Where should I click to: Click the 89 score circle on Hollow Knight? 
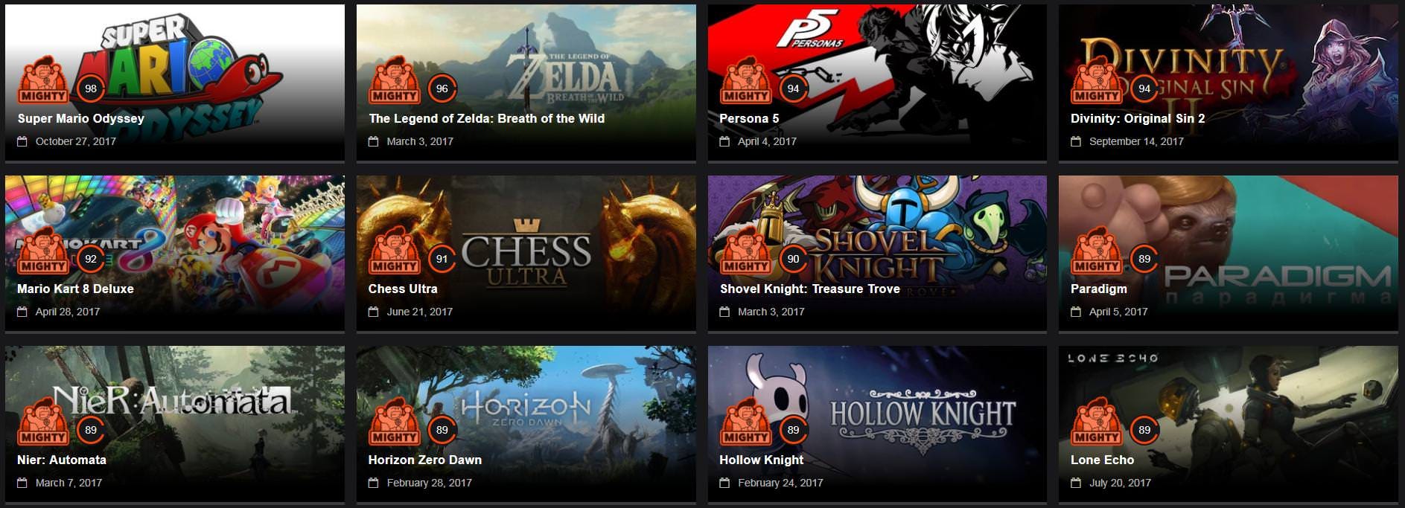click(793, 430)
